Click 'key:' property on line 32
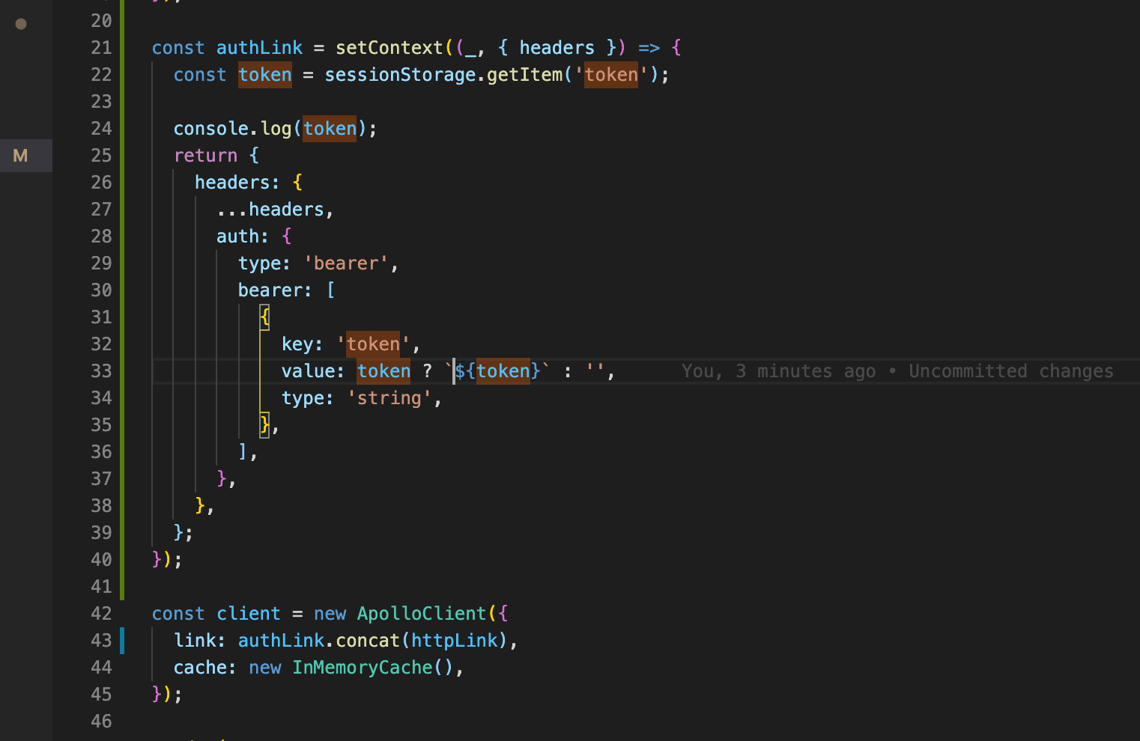 (302, 344)
